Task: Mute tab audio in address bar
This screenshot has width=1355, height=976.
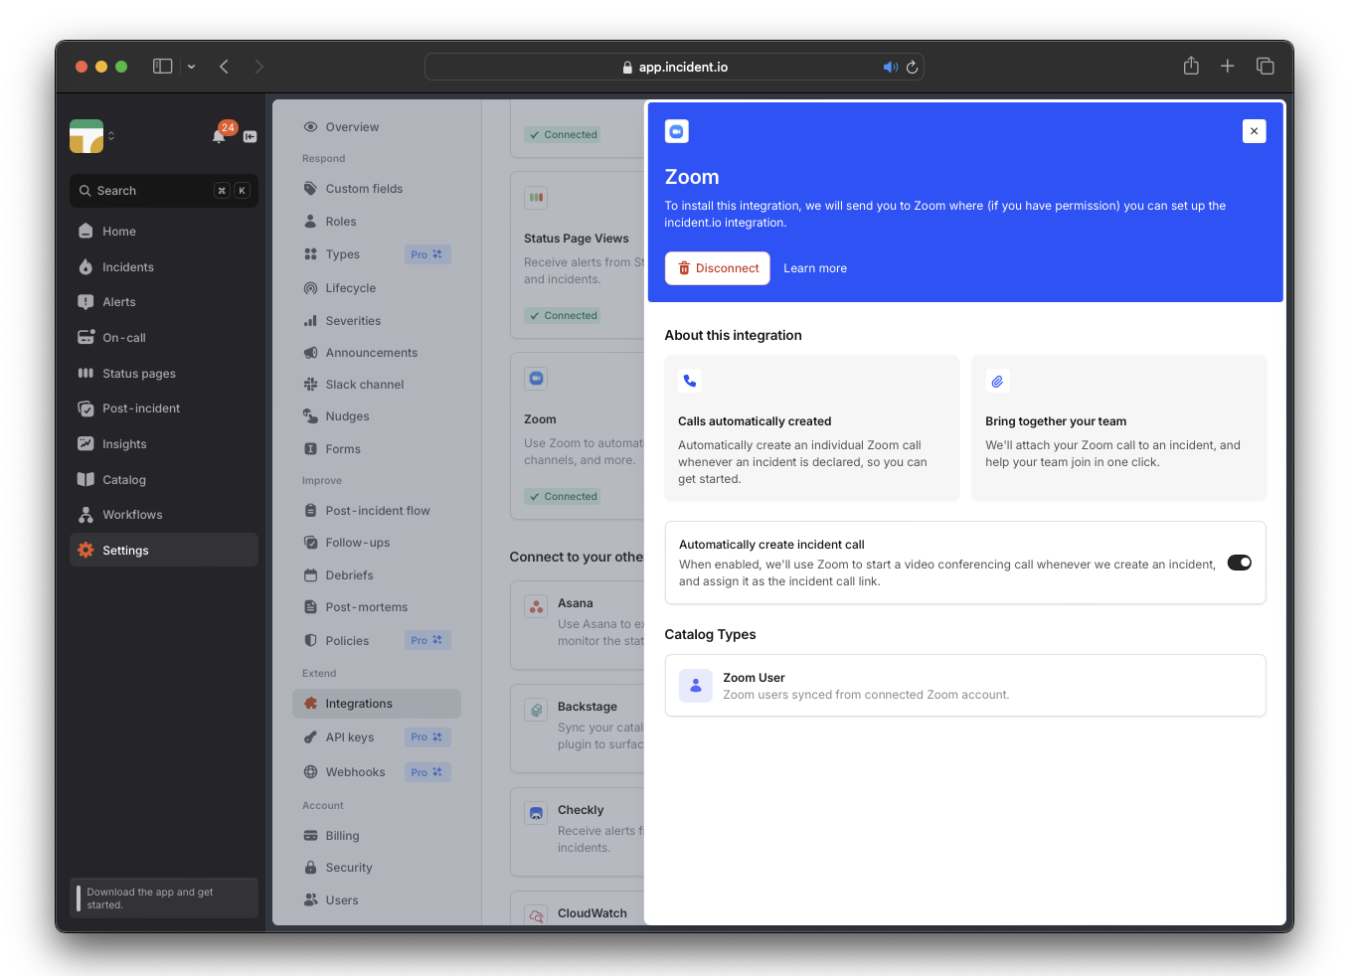Action: pos(890,68)
